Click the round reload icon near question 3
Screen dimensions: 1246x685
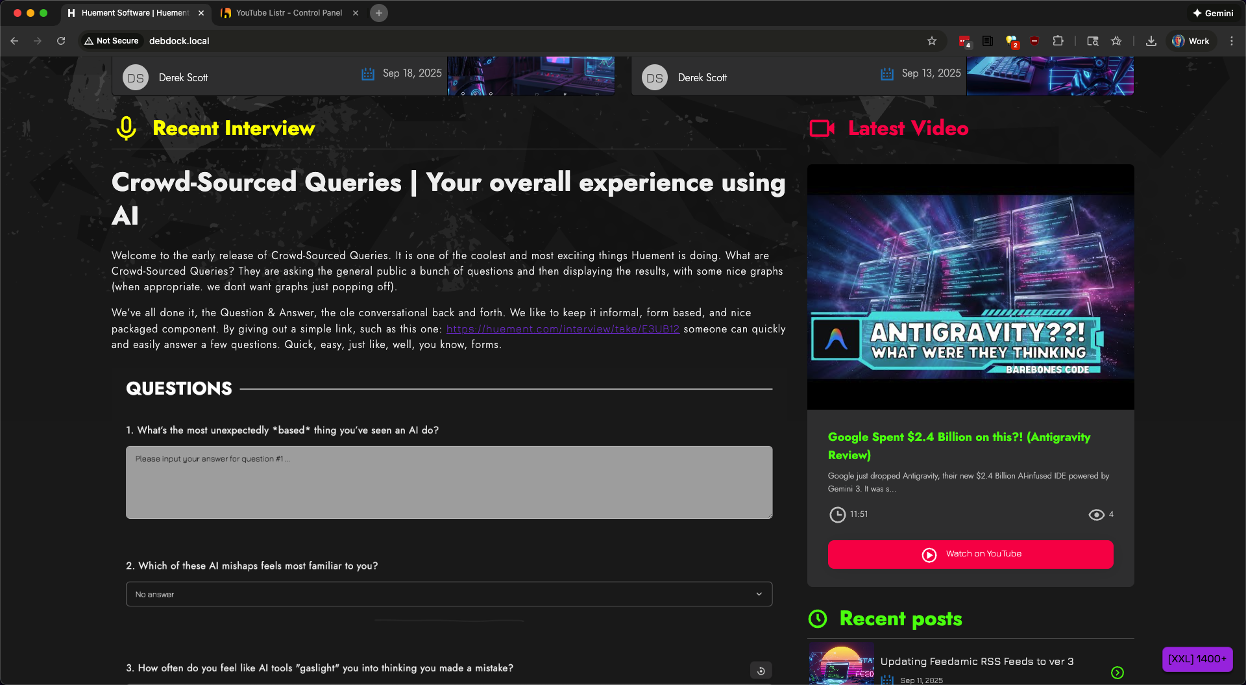click(x=761, y=671)
